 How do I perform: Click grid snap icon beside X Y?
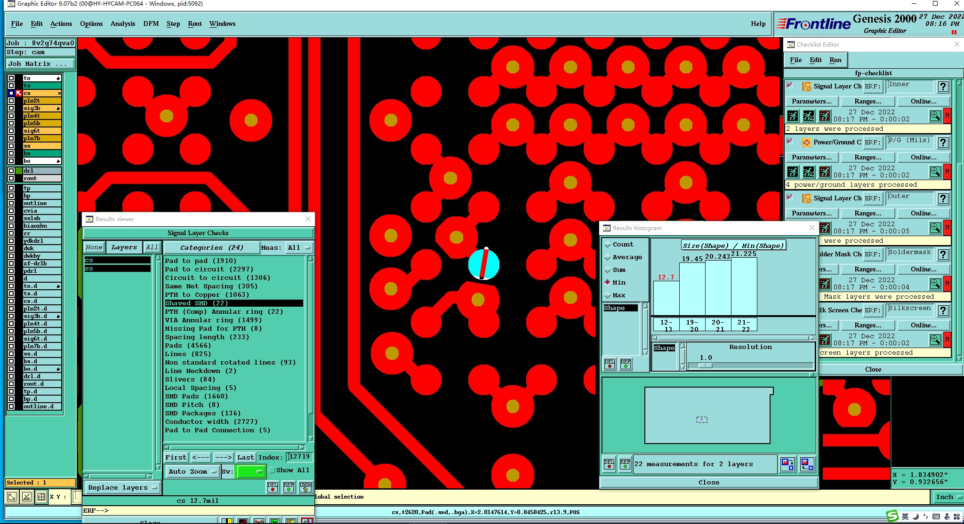tap(41, 496)
